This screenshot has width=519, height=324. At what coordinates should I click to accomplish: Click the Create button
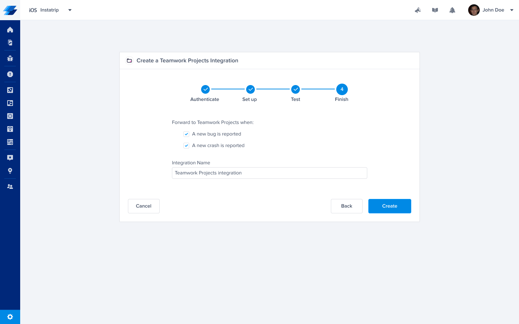(x=390, y=206)
